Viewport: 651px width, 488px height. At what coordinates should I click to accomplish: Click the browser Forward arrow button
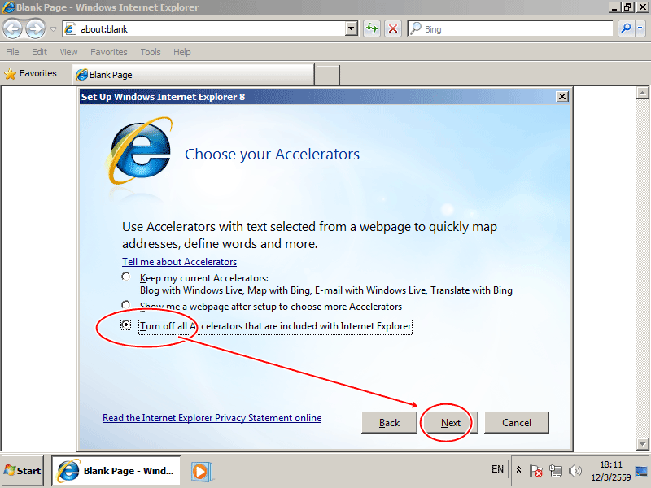[x=36, y=29]
